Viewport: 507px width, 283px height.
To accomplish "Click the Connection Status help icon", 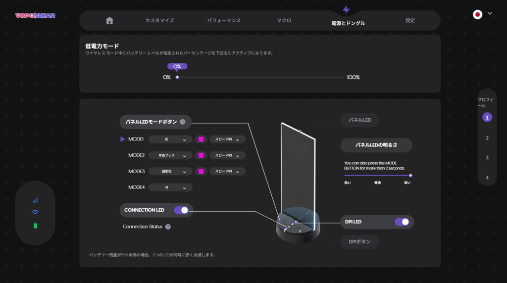I will point(168,227).
